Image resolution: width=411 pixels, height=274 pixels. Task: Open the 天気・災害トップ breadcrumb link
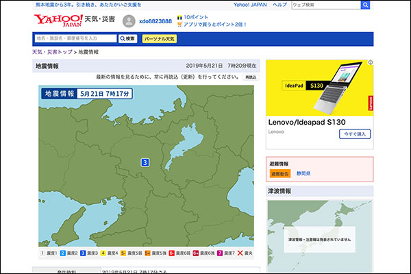53,52
